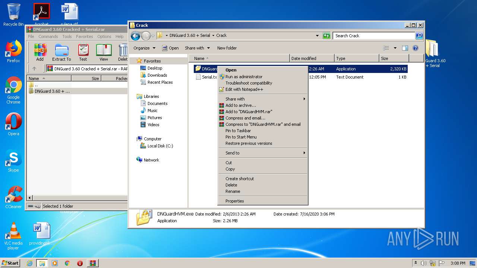Choose Add to archive... entry
The height and width of the screenshot is (268, 477).
(263, 105)
